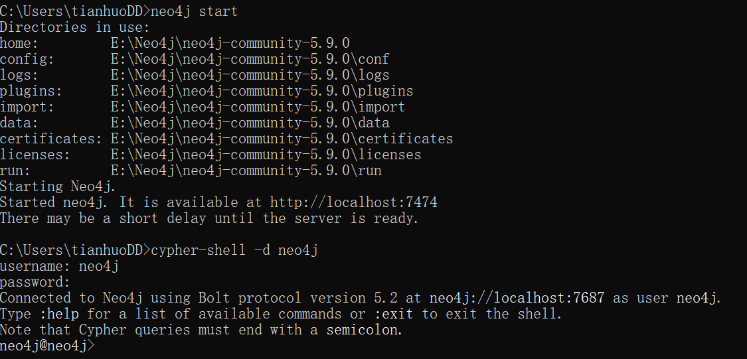Click the licenses directory path
This screenshot has height=359, width=747.
coord(266,155)
